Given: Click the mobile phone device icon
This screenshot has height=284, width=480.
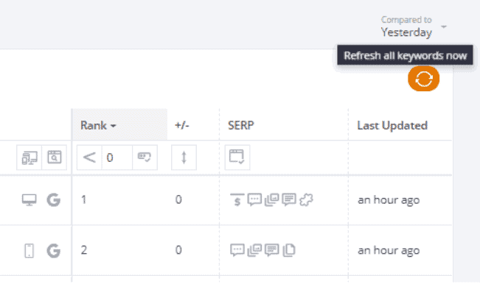Looking at the screenshot, I should [29, 251].
